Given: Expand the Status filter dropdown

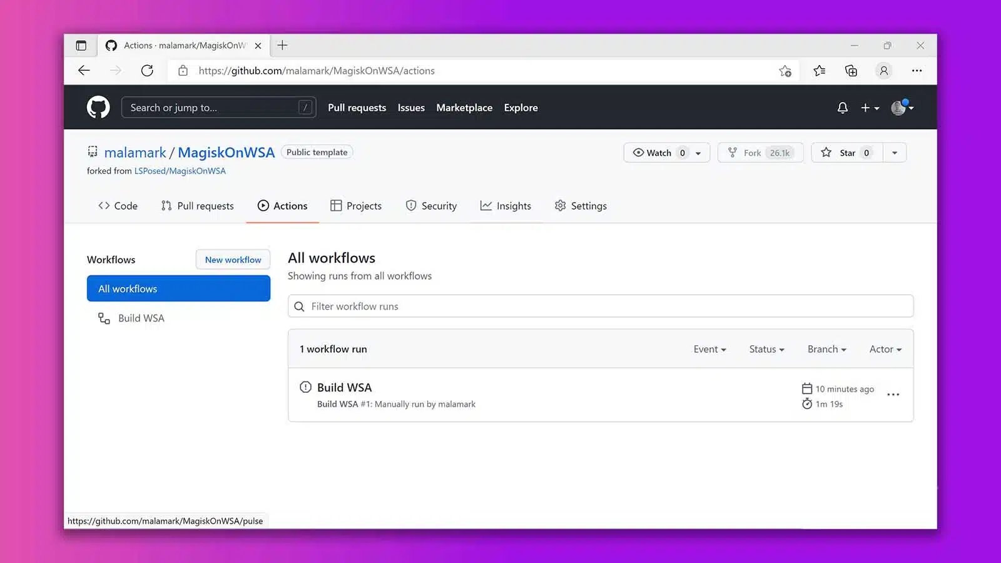Looking at the screenshot, I should click(x=766, y=349).
